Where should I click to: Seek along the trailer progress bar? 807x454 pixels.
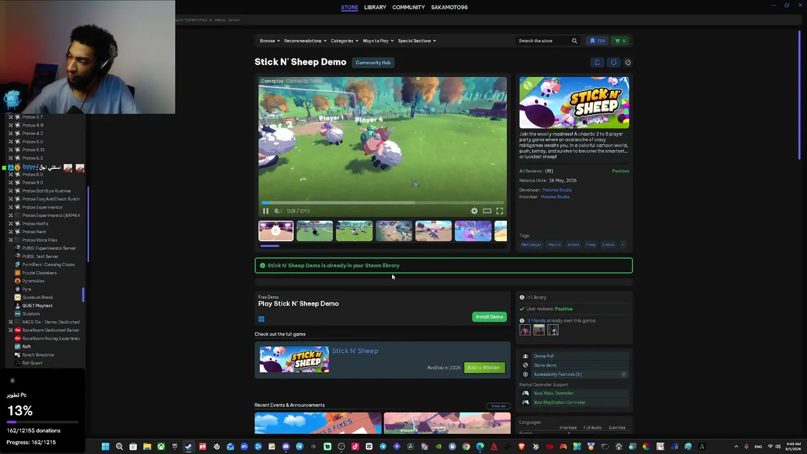382,203
